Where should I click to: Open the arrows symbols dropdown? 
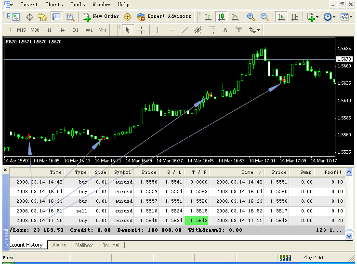(x=254, y=30)
